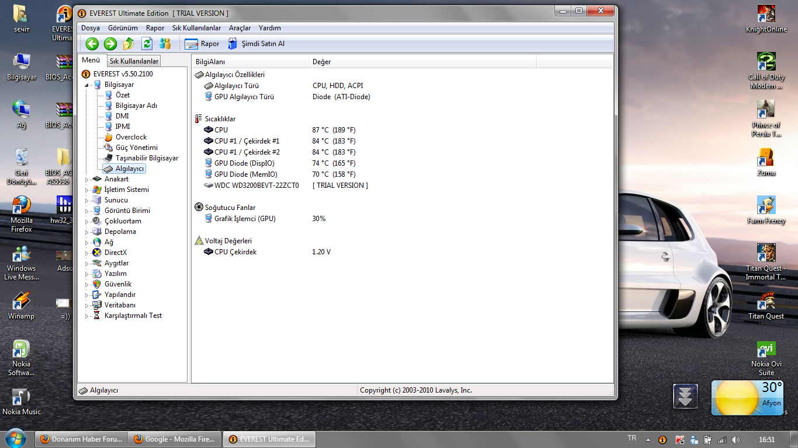Go forward with the green right arrow
The height and width of the screenshot is (448, 798).
[110, 44]
